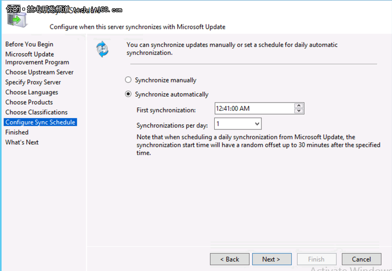Open Finished step in sidebar
This screenshot has height=271, width=392.
click(17, 132)
